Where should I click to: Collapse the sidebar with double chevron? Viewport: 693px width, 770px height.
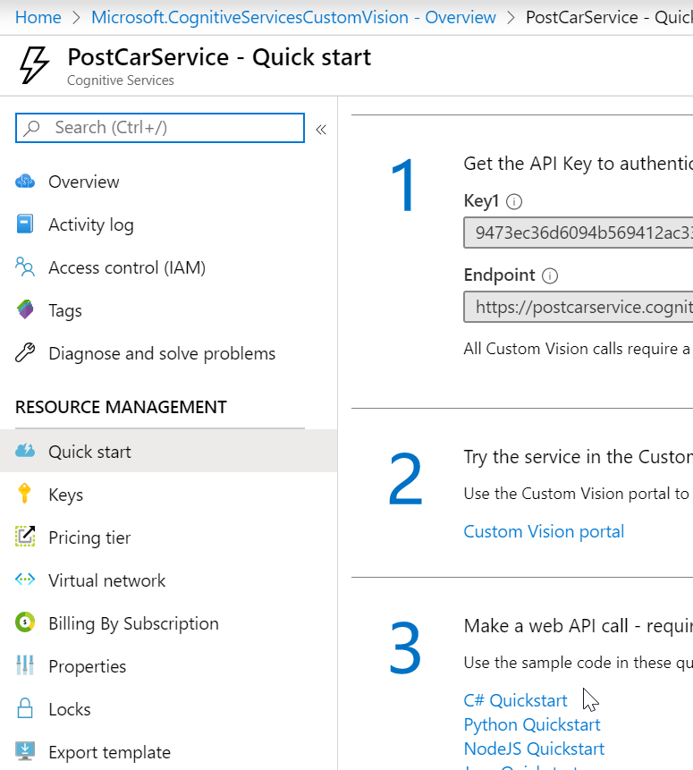pyautogui.click(x=321, y=130)
